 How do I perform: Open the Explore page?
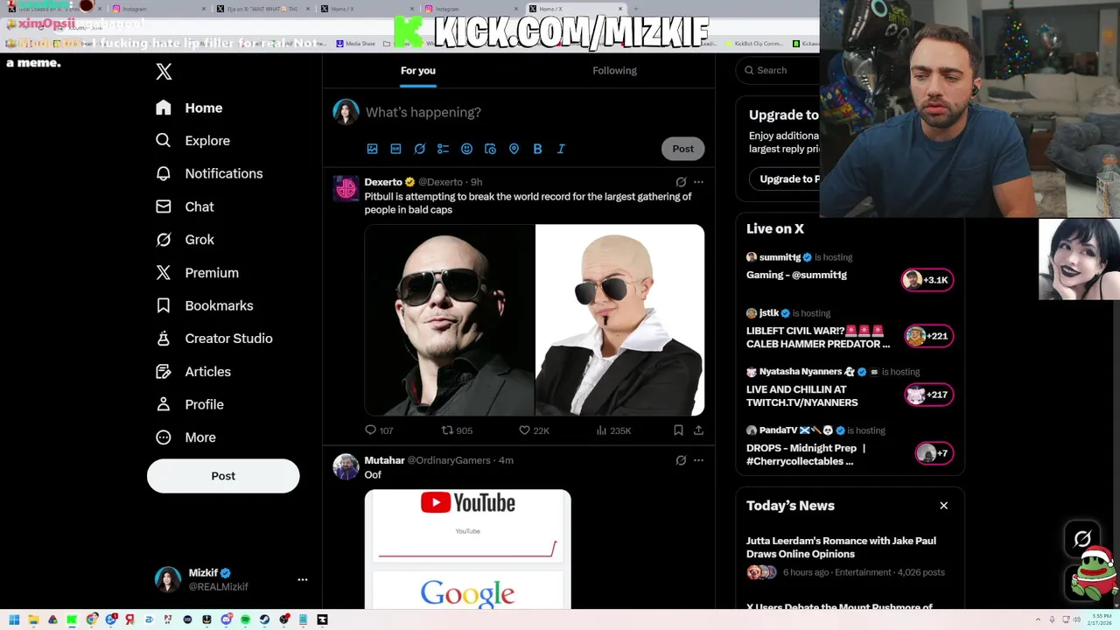(192, 141)
